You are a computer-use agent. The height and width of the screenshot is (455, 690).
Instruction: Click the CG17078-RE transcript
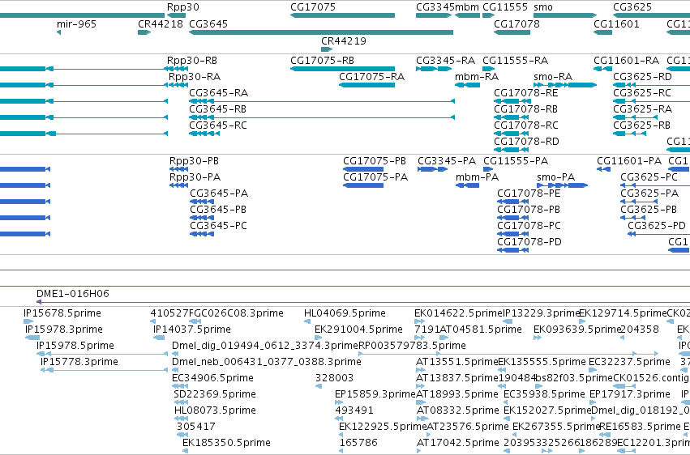512,101
